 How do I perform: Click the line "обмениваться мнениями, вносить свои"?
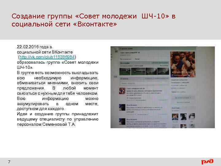click(57, 83)
